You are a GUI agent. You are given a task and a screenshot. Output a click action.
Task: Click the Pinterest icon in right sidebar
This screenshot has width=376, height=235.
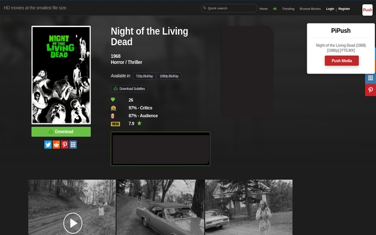click(x=370, y=90)
